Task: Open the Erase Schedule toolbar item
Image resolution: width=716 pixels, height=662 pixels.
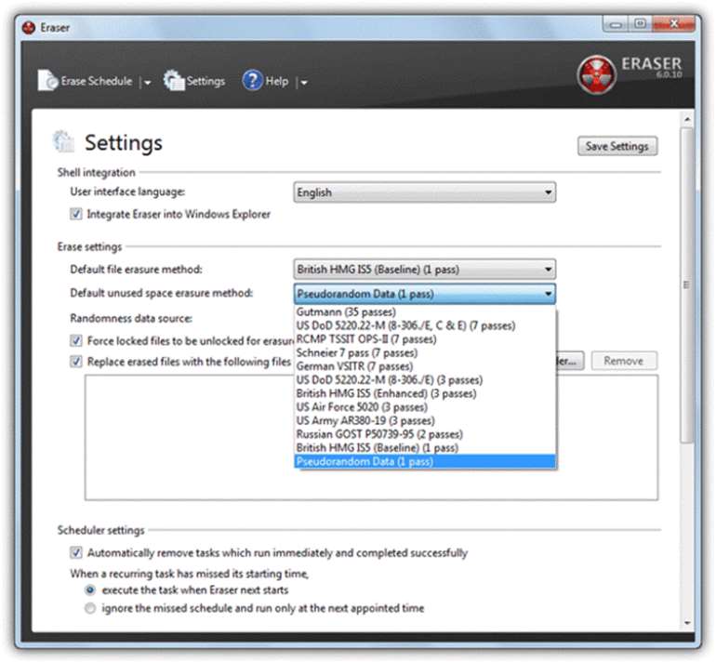Action: click(86, 81)
